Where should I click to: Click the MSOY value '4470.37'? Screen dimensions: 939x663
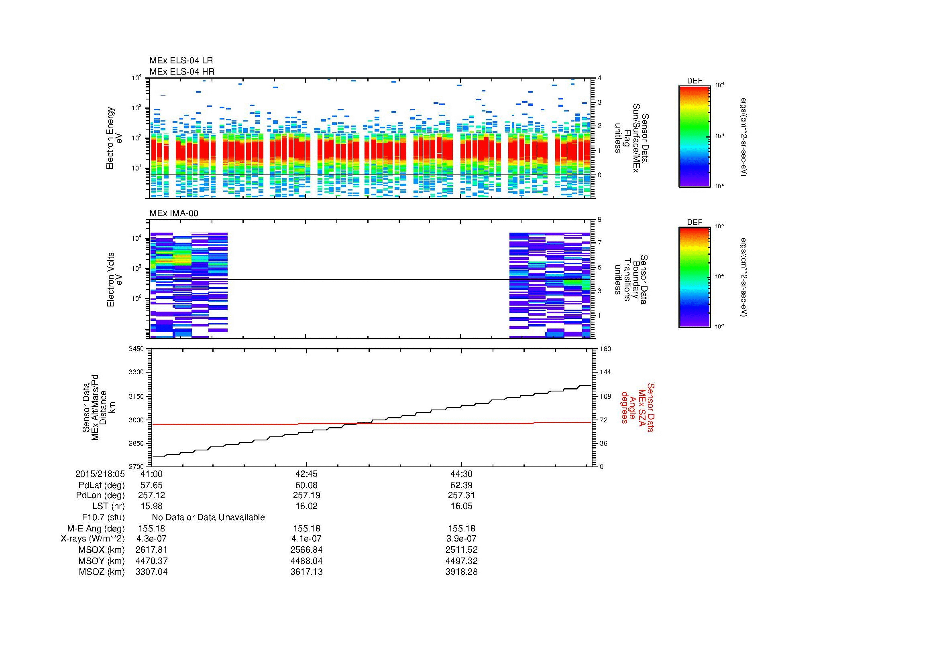(x=151, y=561)
